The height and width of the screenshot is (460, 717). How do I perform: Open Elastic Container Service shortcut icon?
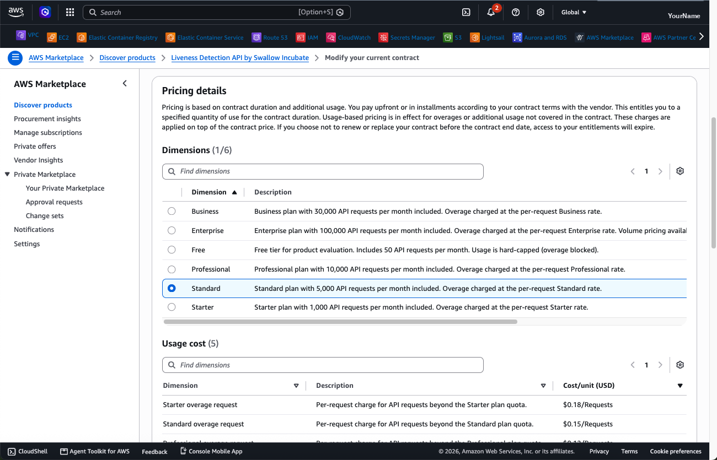(170, 37)
